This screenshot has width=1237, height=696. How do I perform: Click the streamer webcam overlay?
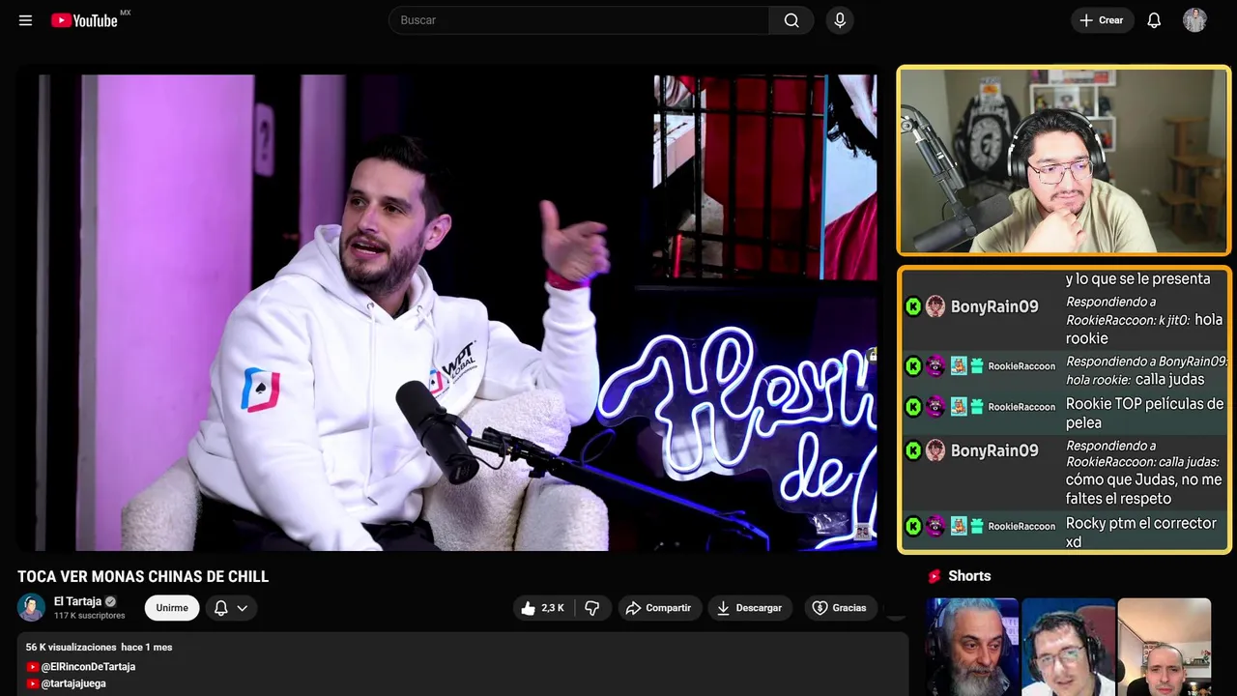(1063, 160)
